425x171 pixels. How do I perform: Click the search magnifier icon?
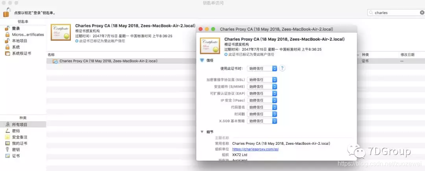[371, 13]
